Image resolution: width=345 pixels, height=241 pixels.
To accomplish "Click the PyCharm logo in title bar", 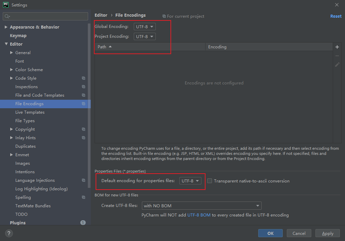I will [x=6, y=5].
